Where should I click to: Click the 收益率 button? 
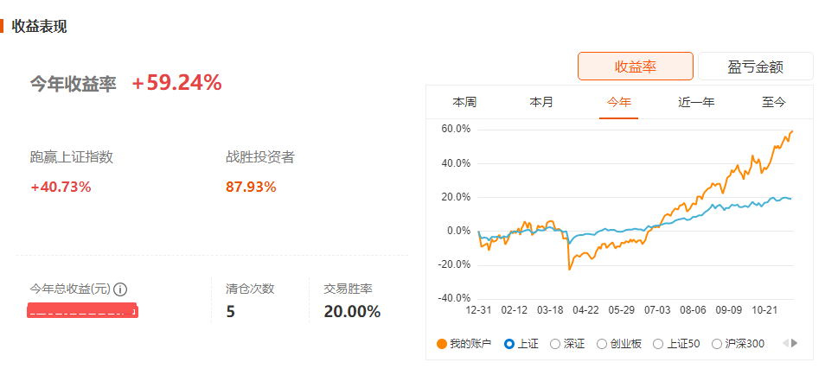pos(636,67)
